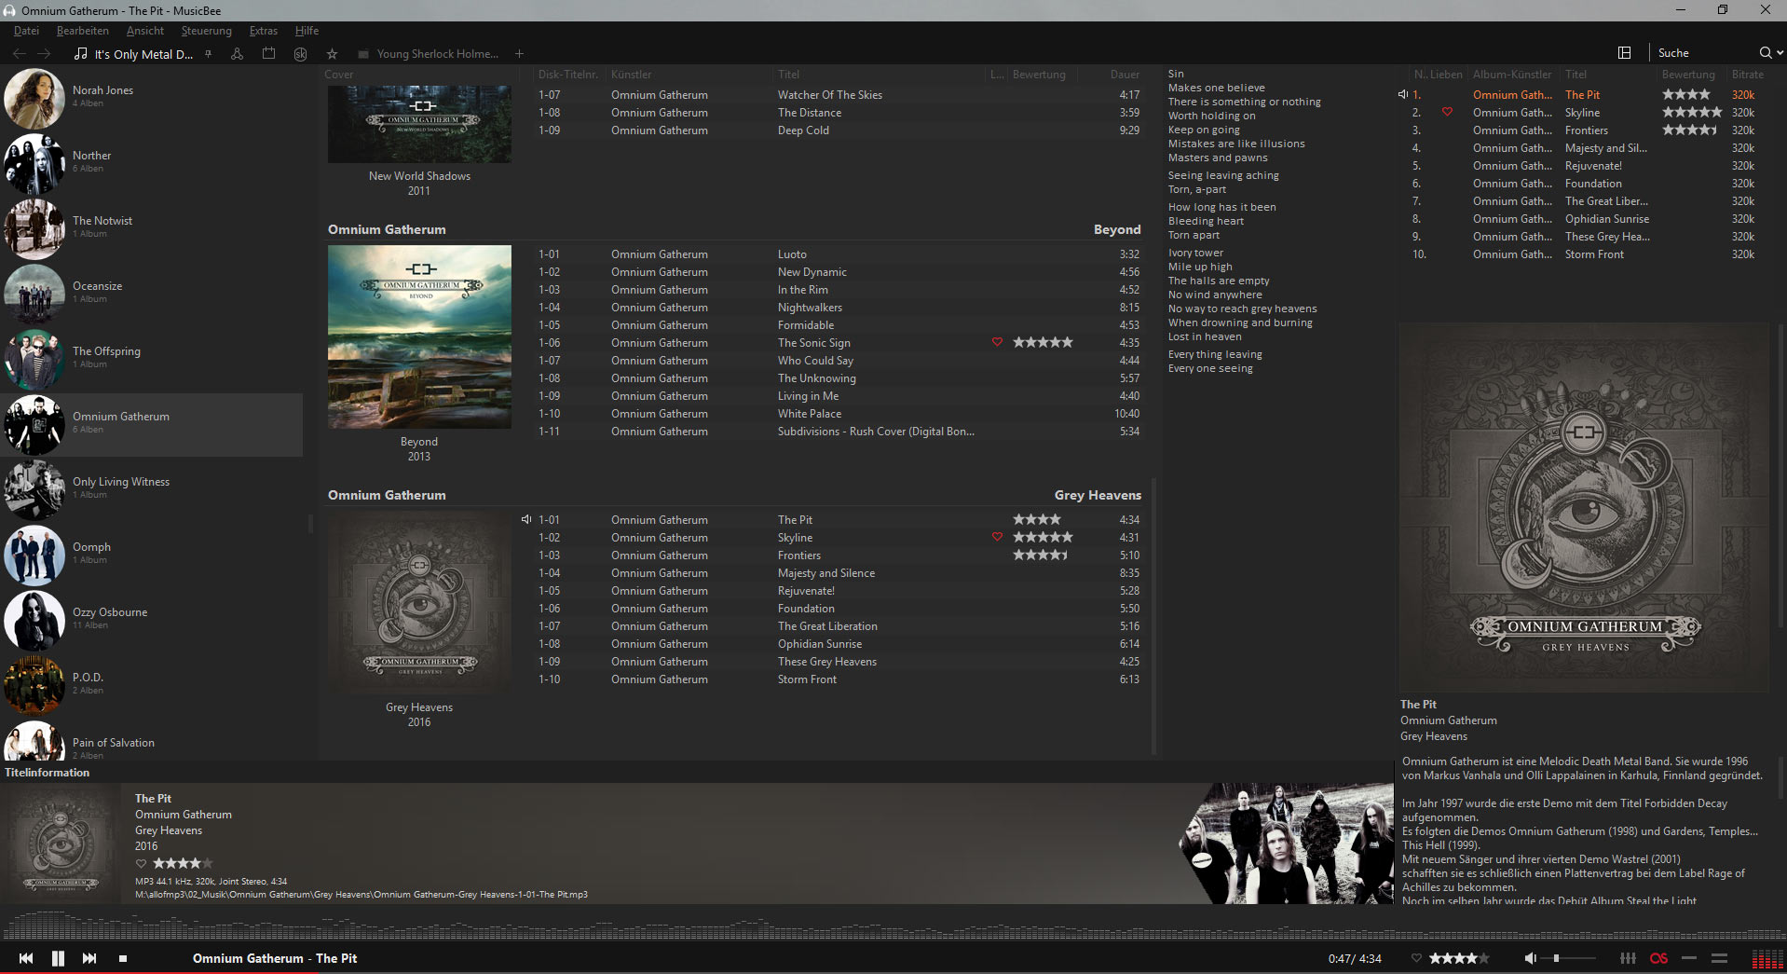1787x974 pixels.
Task: Sort by Dauer column header
Action: click(1125, 75)
